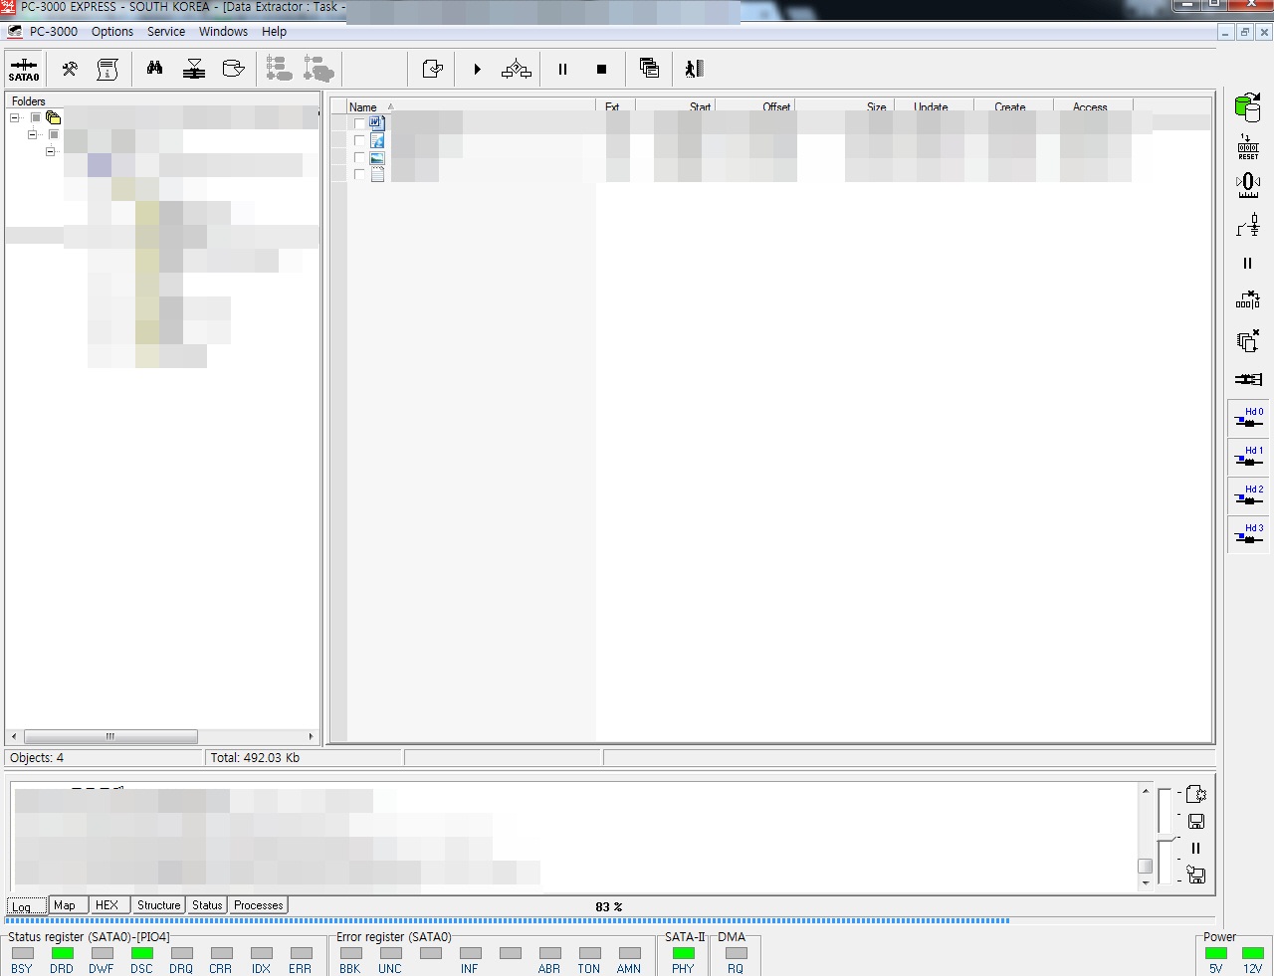Pause the task from the top toolbar
This screenshot has width=1274, height=976.
pyautogui.click(x=562, y=70)
